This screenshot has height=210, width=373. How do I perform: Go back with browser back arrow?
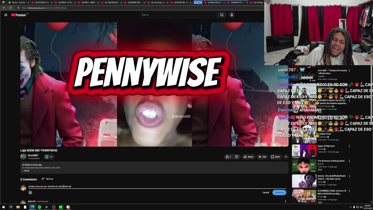(4, 8)
